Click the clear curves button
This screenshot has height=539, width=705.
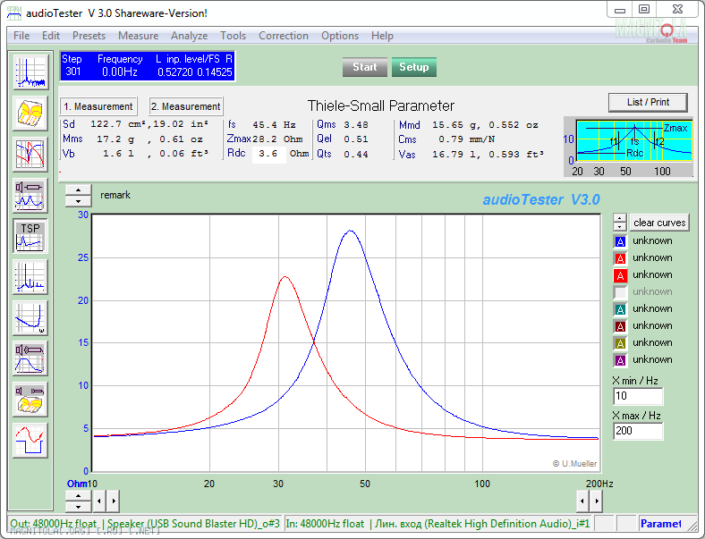click(659, 223)
